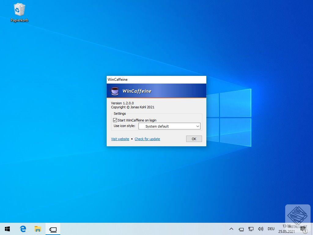The height and width of the screenshot is (235, 313).
Task: Launch Microsoft Edge from the taskbar
Action: [x=23, y=229]
